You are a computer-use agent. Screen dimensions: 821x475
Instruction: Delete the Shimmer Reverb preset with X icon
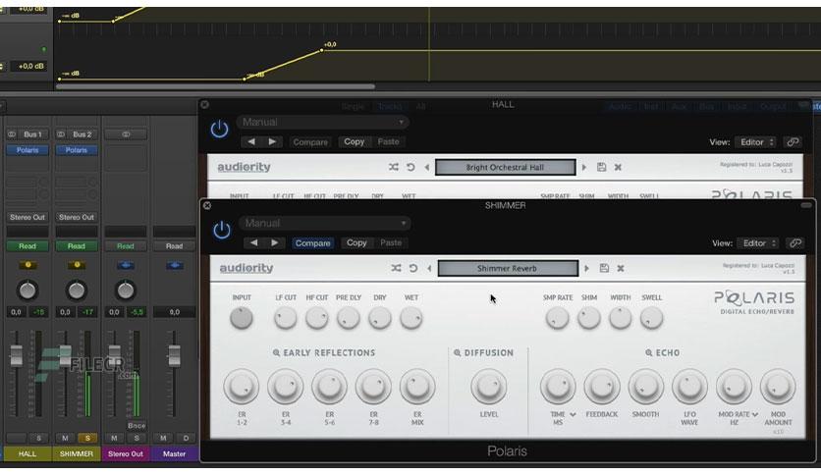coord(621,268)
